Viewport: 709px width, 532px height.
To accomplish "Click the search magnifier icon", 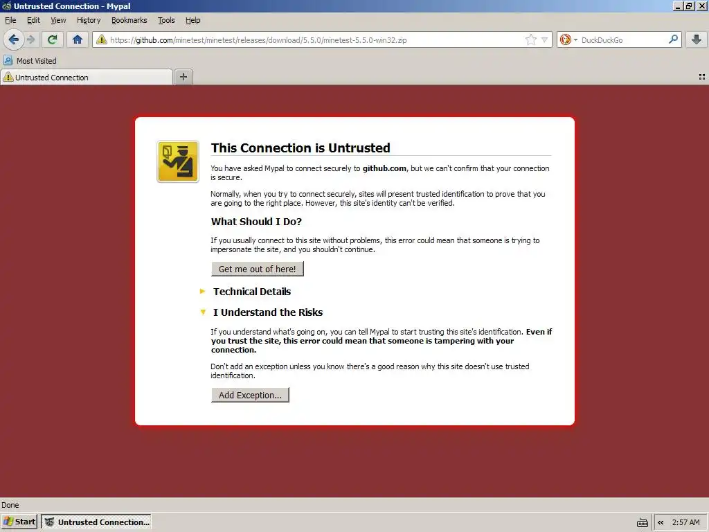I will [x=673, y=39].
